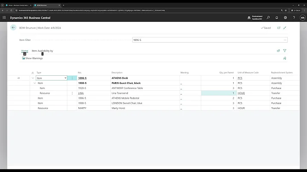The height and width of the screenshot is (172, 307).
Task: Click the collapse all rows icon in header
Action: [32, 73]
